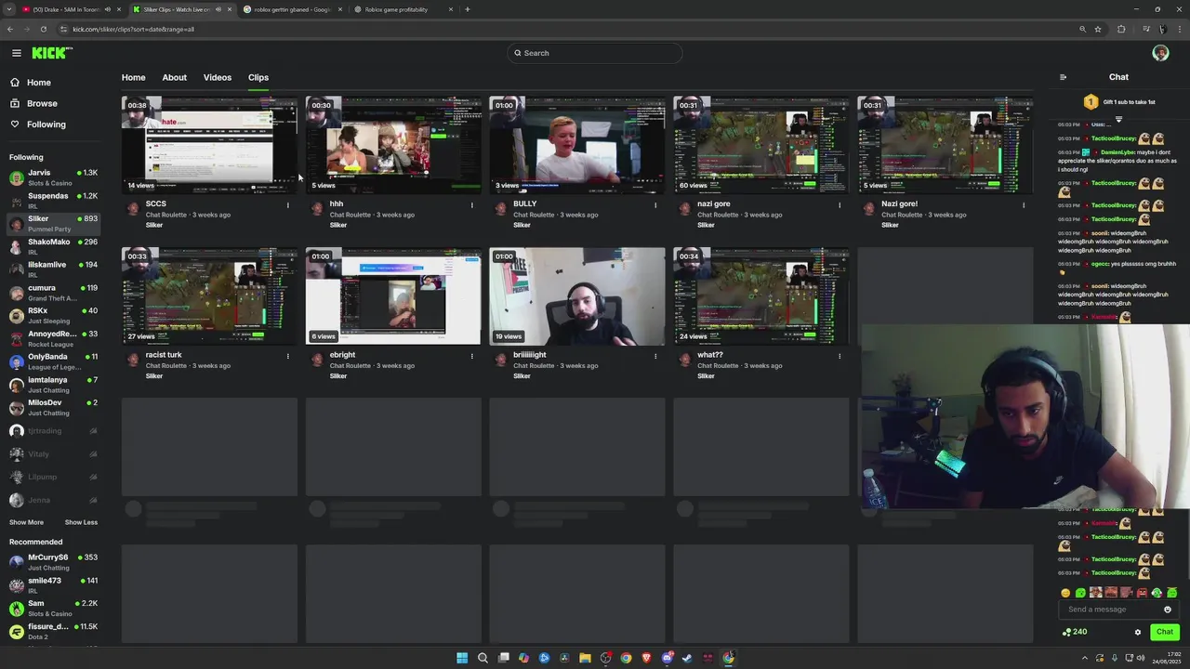Pick the yellow smiley quick emote
The width and height of the screenshot is (1190, 669).
(x=1065, y=593)
